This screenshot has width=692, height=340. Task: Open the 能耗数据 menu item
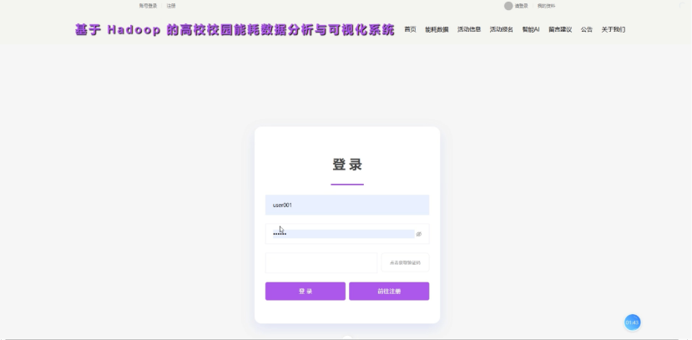click(437, 29)
